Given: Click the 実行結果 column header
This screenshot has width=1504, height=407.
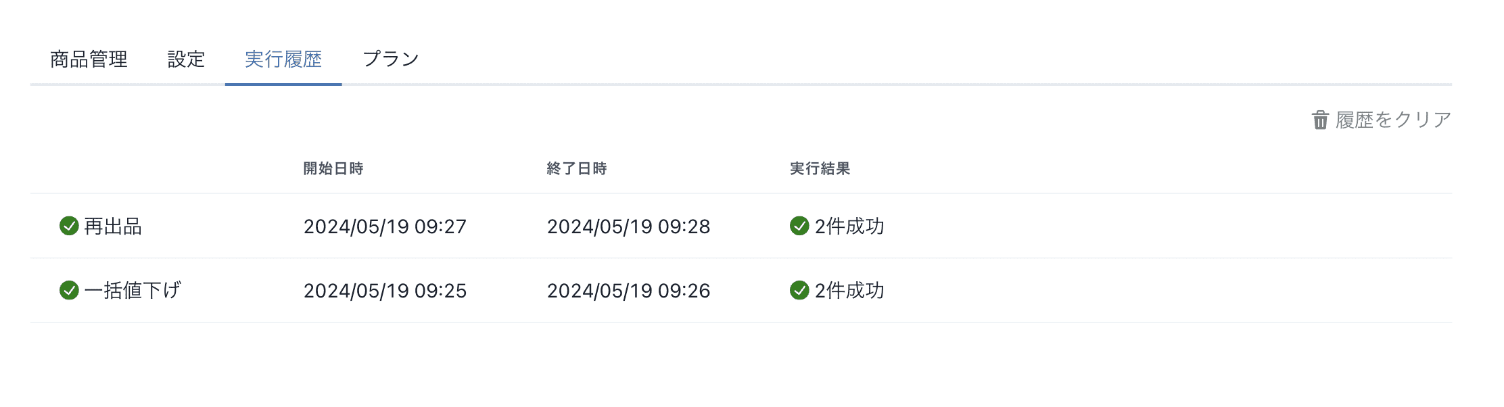Looking at the screenshot, I should pos(820,168).
